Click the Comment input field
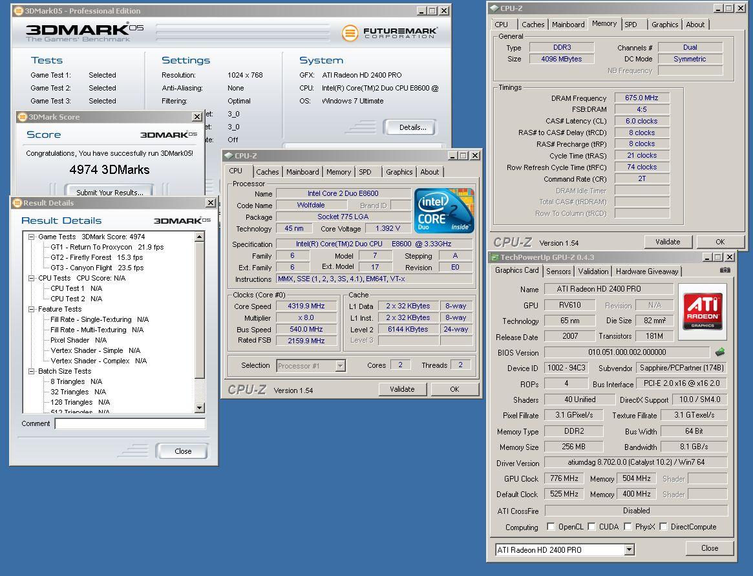The image size is (753, 576). tap(130, 423)
